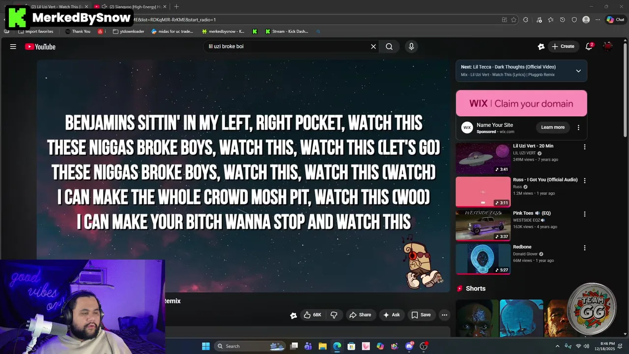The width and height of the screenshot is (629, 354).
Task: Open the Ask button below the video
Action: 392,315
